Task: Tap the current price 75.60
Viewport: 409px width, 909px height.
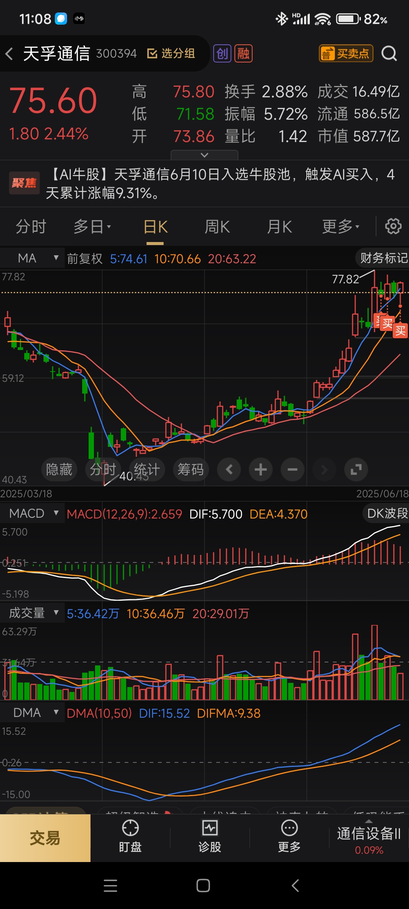Action: click(x=53, y=100)
